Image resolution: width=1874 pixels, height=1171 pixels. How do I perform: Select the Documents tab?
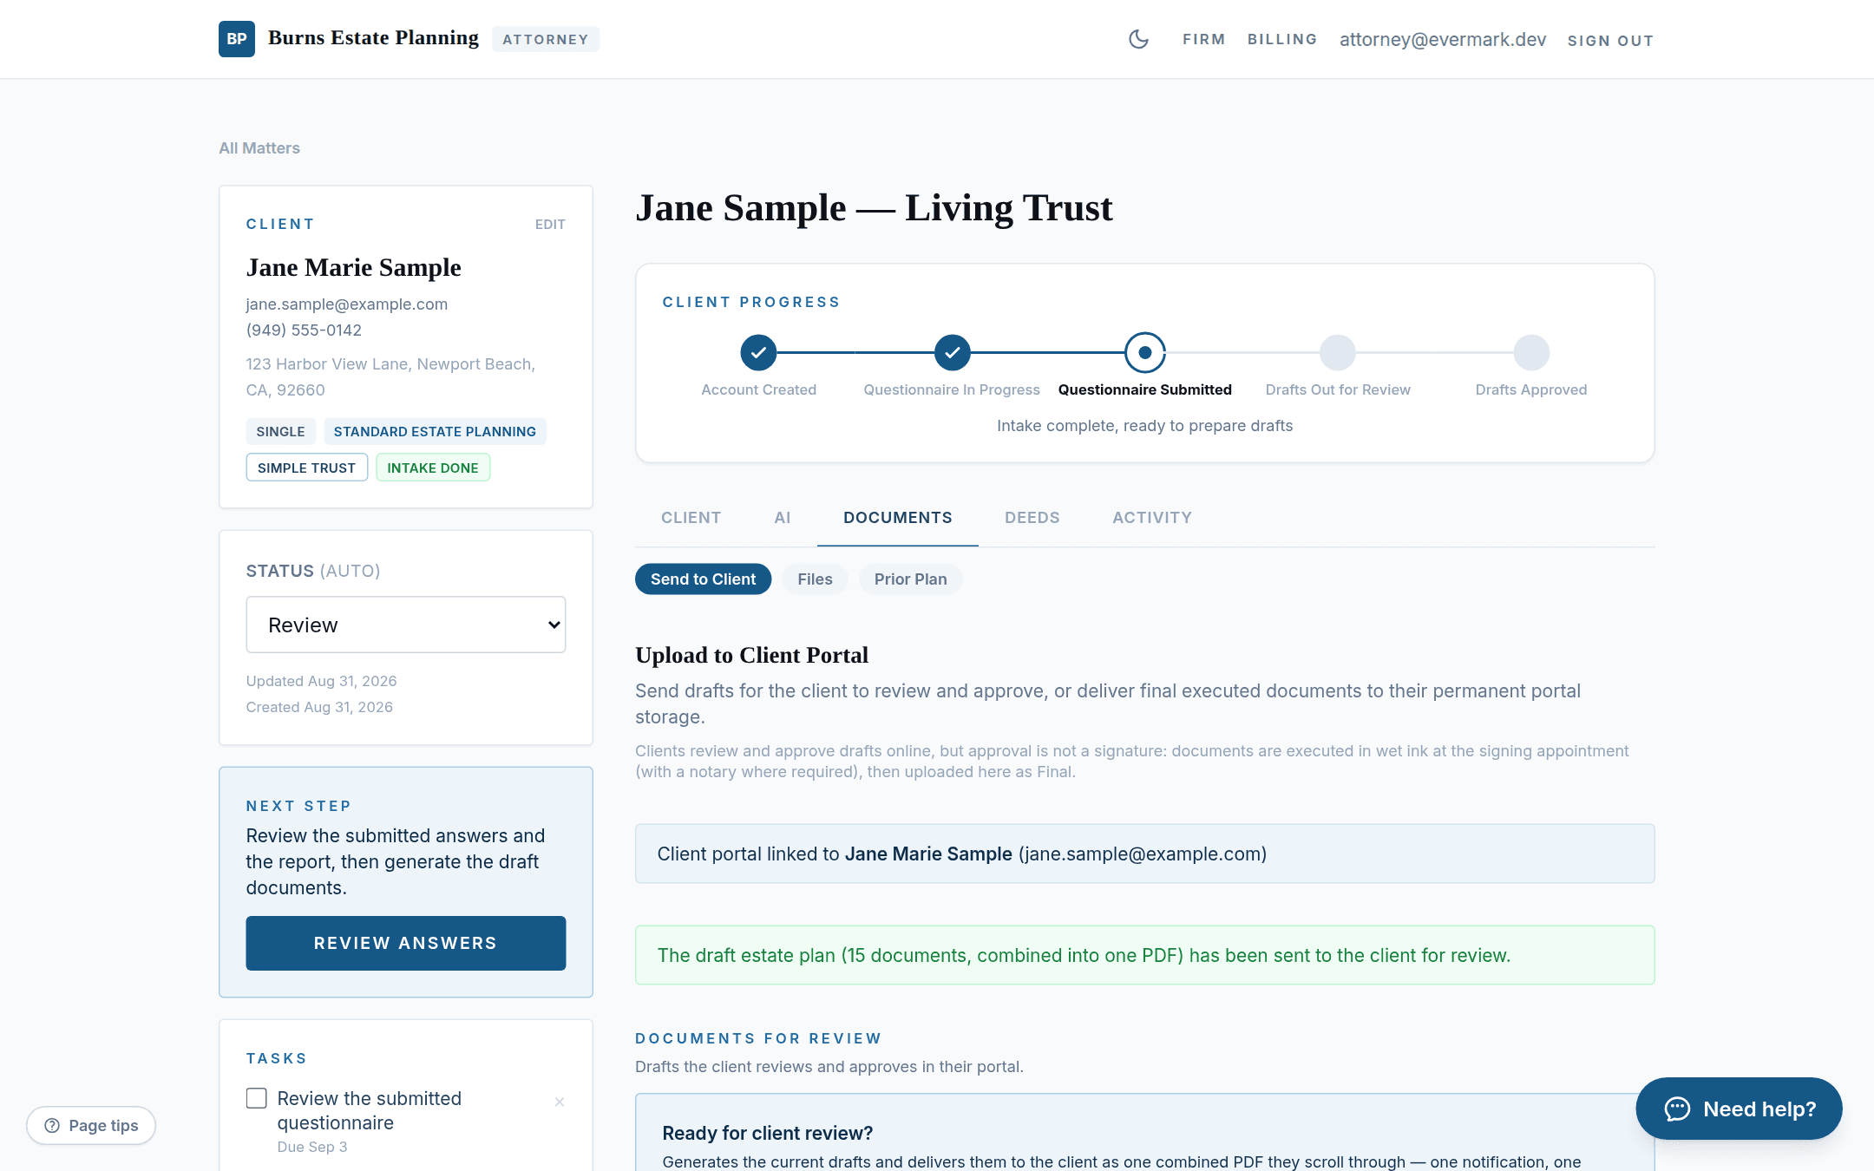tap(897, 518)
